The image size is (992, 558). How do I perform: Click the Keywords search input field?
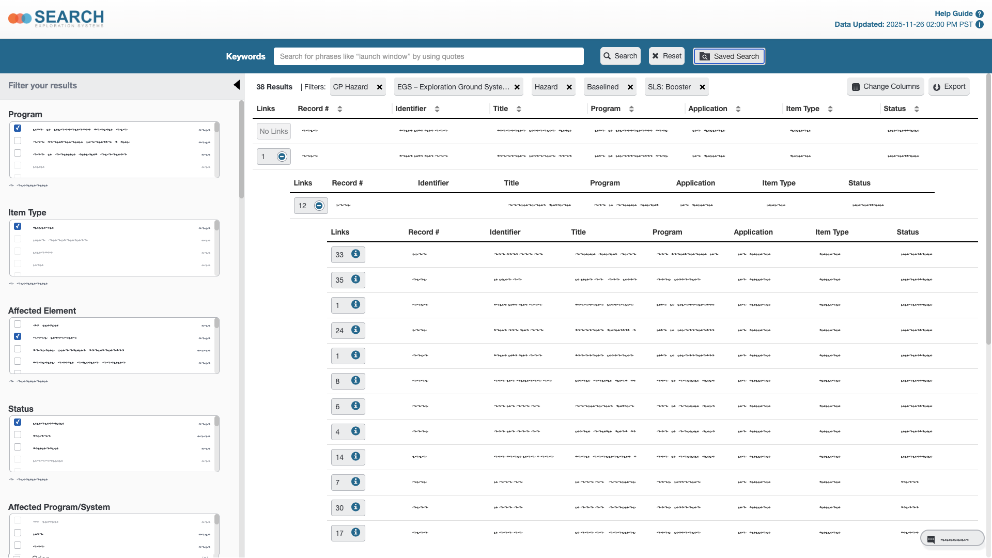tap(428, 56)
